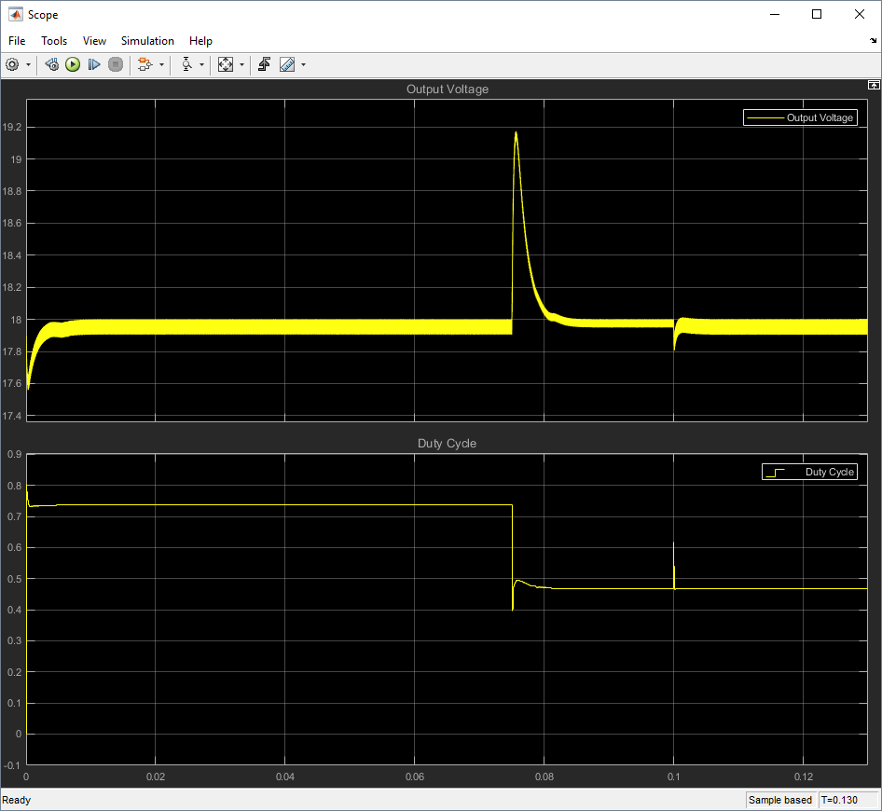The width and height of the screenshot is (882, 811).
Task: Minimize the Scope window
Action: [775, 14]
